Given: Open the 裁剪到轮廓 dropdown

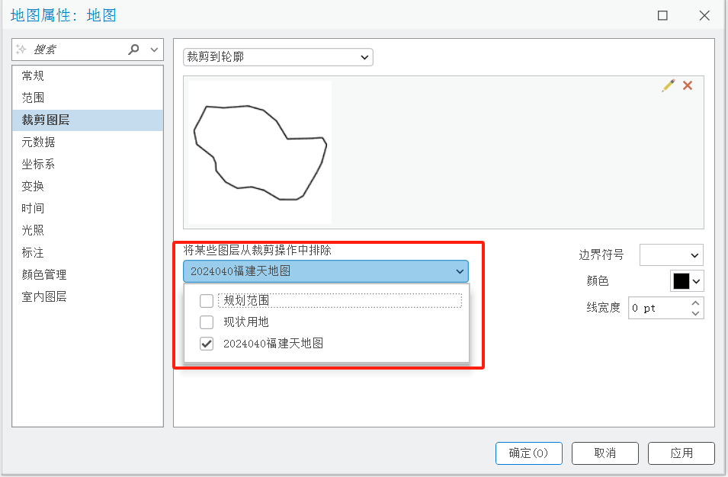Looking at the screenshot, I should coord(278,57).
